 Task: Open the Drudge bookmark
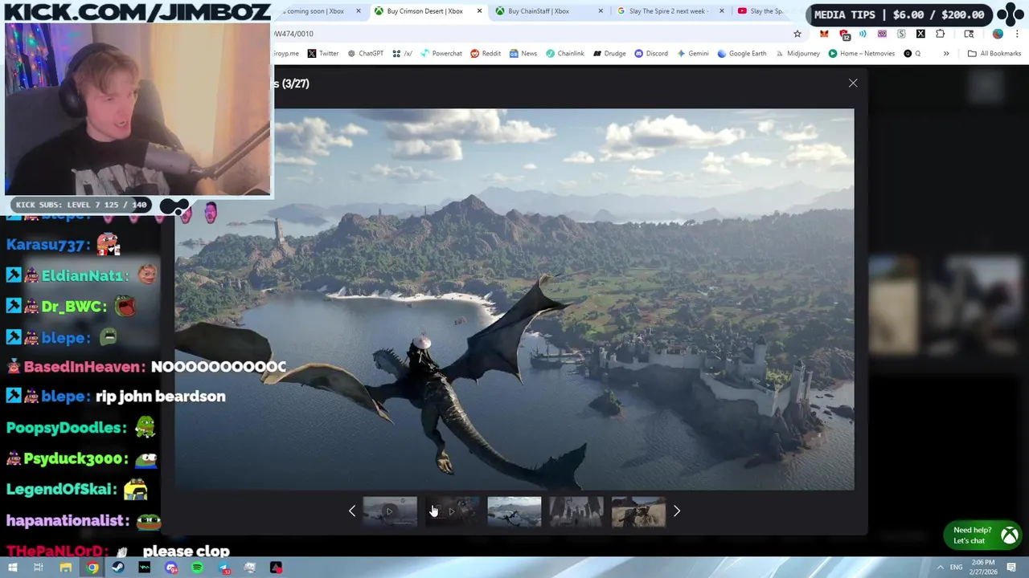pos(609,54)
